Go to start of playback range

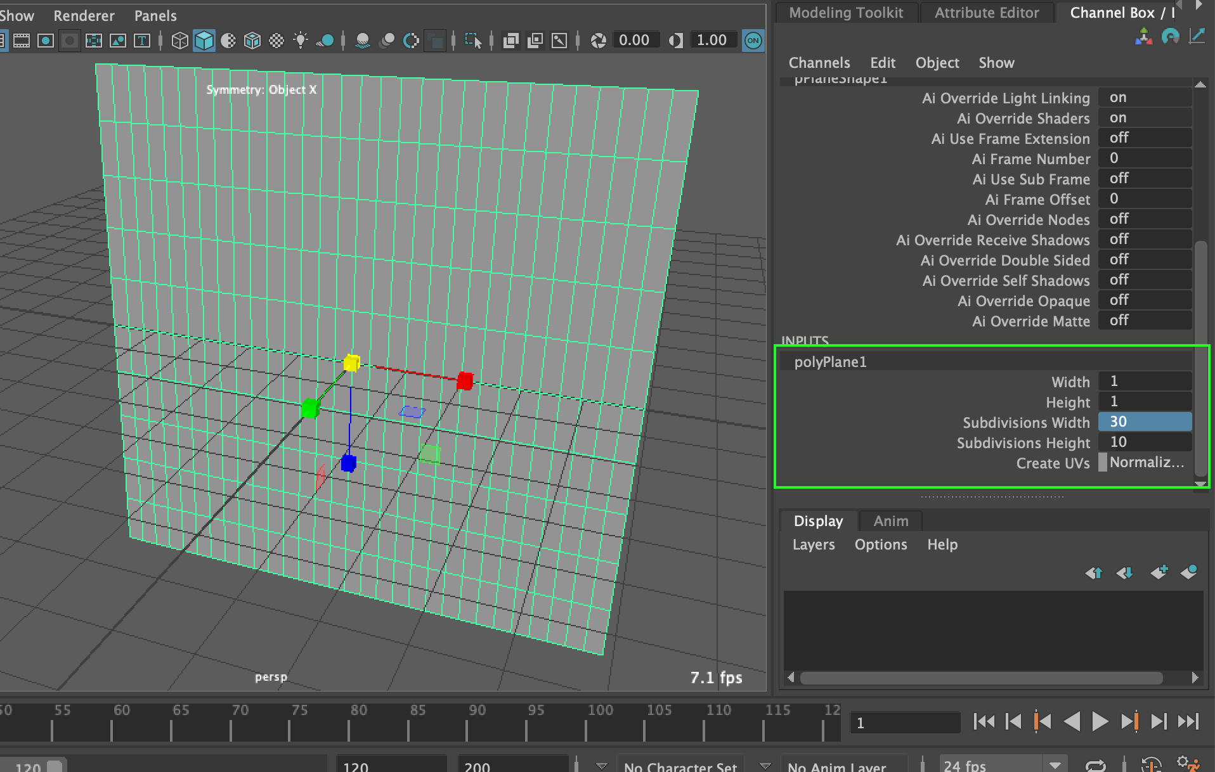pyautogui.click(x=984, y=721)
